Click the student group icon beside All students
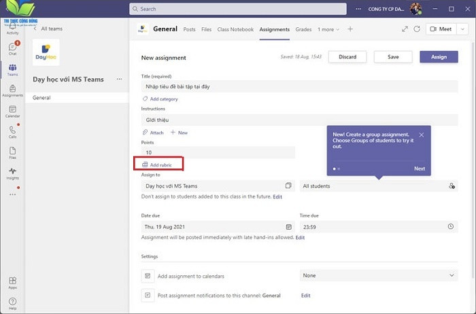 (452, 186)
